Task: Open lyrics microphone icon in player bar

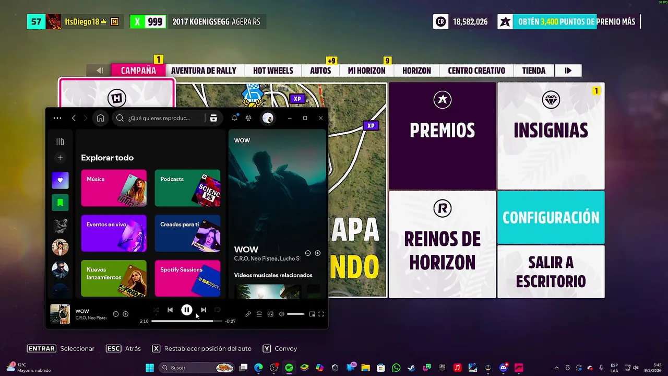Action: 248,314
